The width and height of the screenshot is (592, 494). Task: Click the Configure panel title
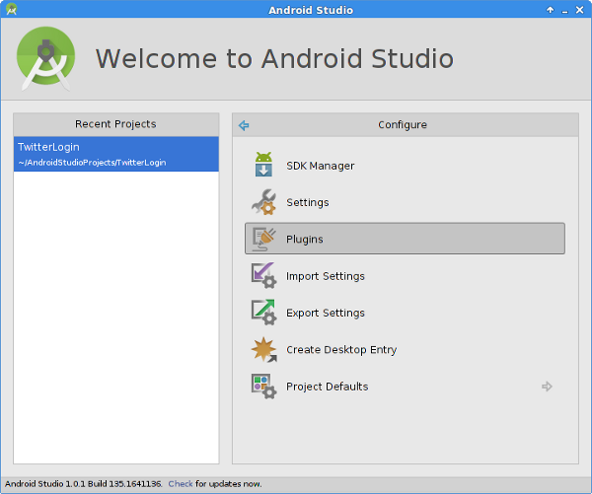(403, 124)
